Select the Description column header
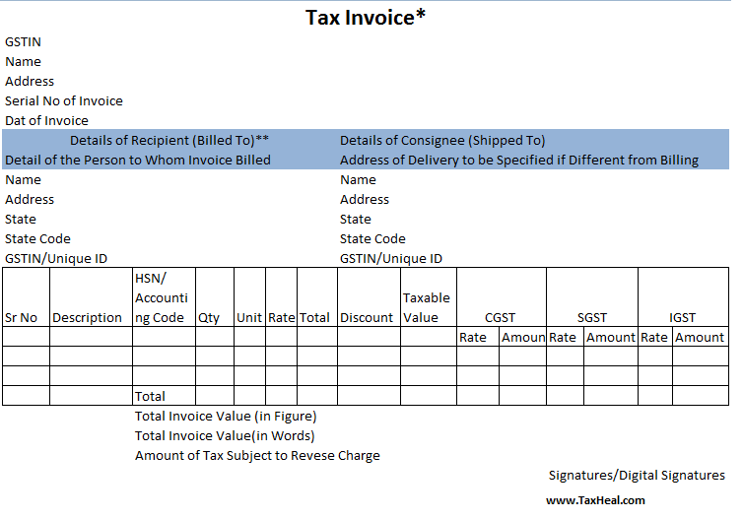This screenshot has height=519, width=743. (x=88, y=318)
